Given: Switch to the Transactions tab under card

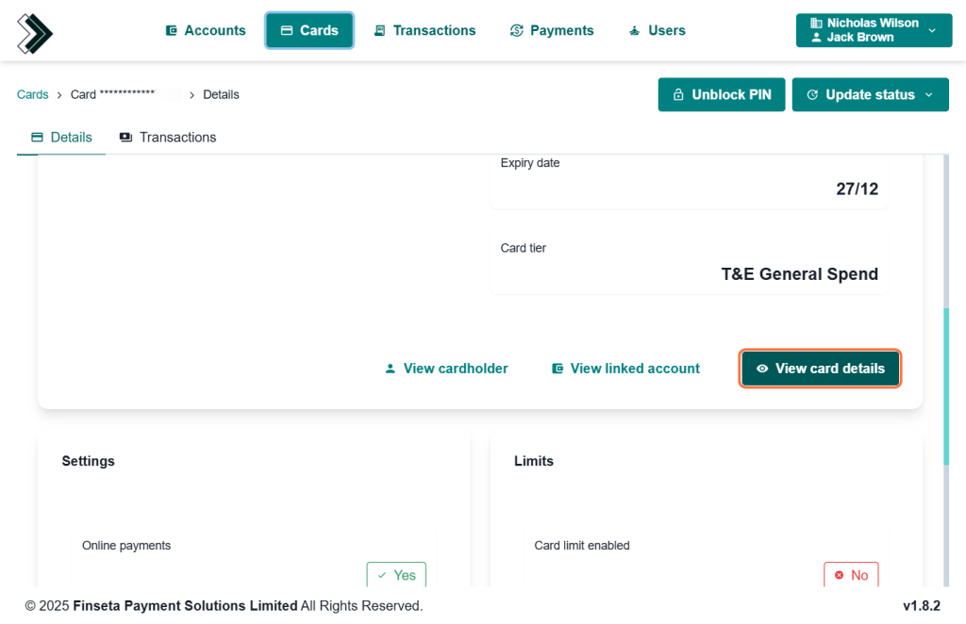Looking at the screenshot, I should 168,138.
